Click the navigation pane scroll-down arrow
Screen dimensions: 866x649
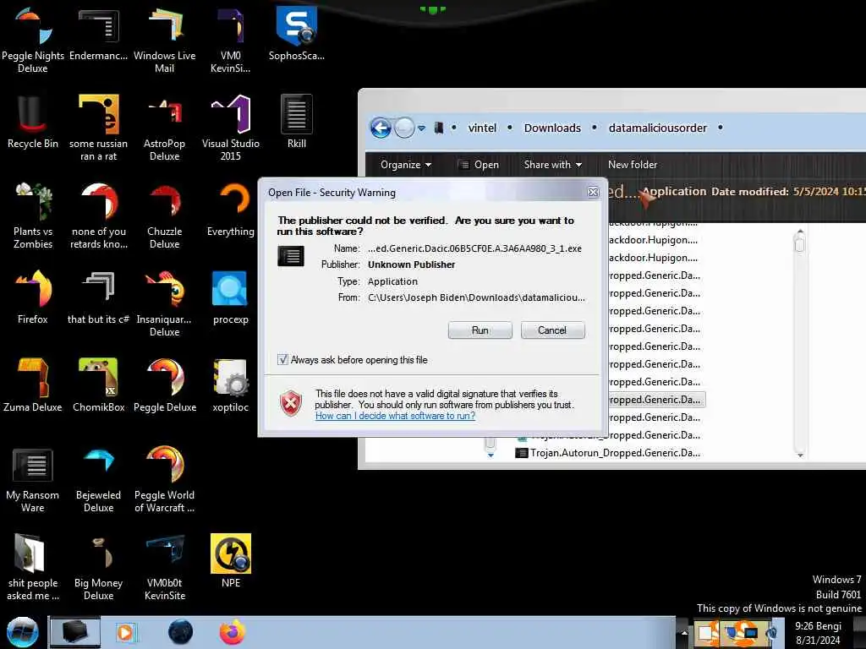(x=491, y=455)
